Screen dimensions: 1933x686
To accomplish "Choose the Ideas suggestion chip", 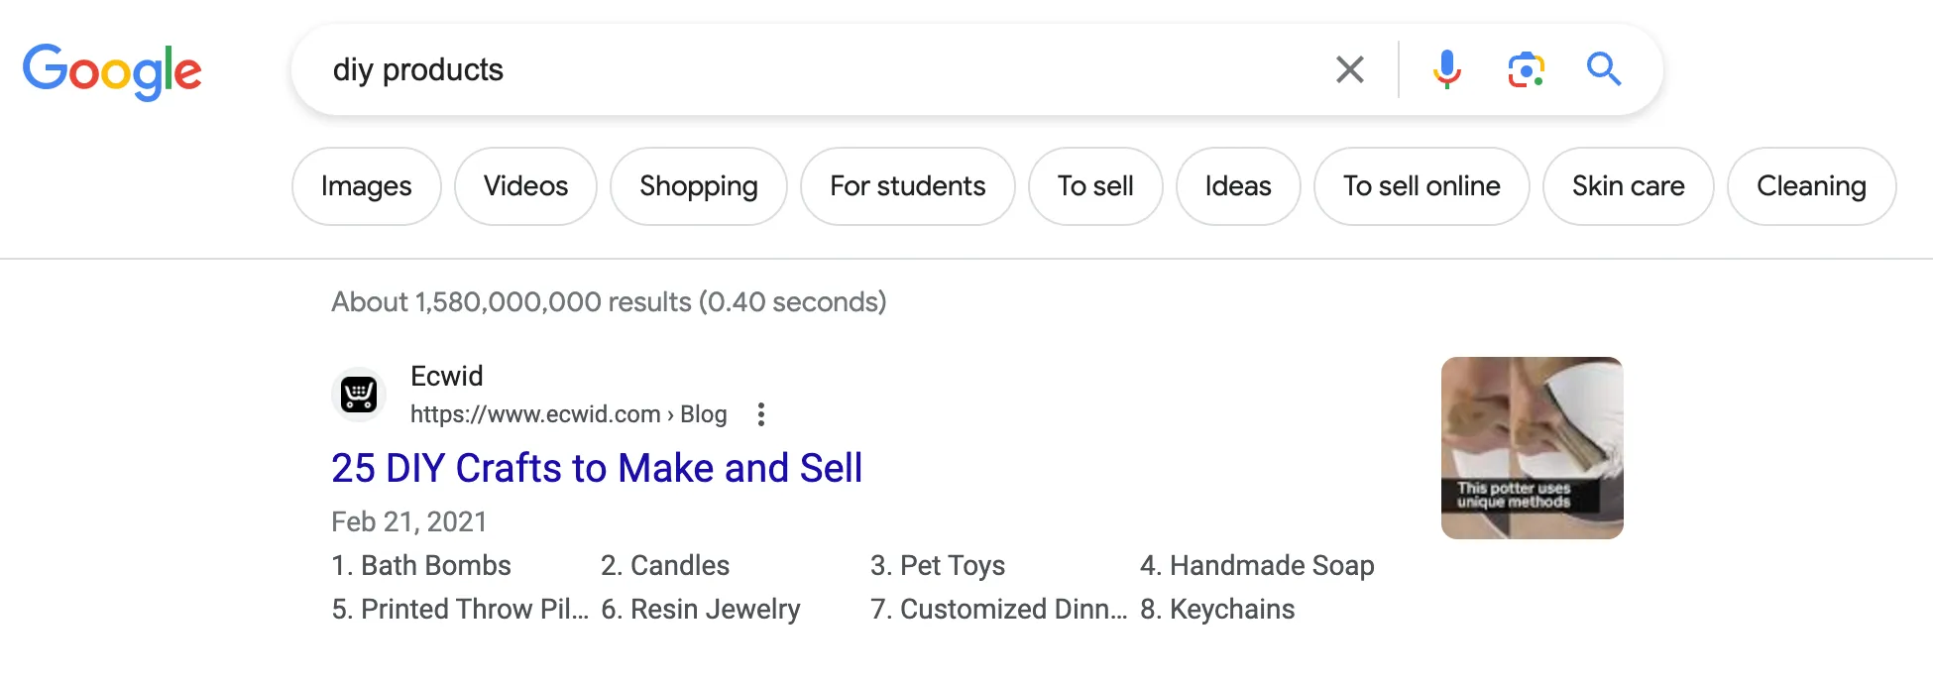I will (x=1237, y=186).
